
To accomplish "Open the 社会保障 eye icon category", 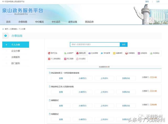I will [x=90, y=53].
